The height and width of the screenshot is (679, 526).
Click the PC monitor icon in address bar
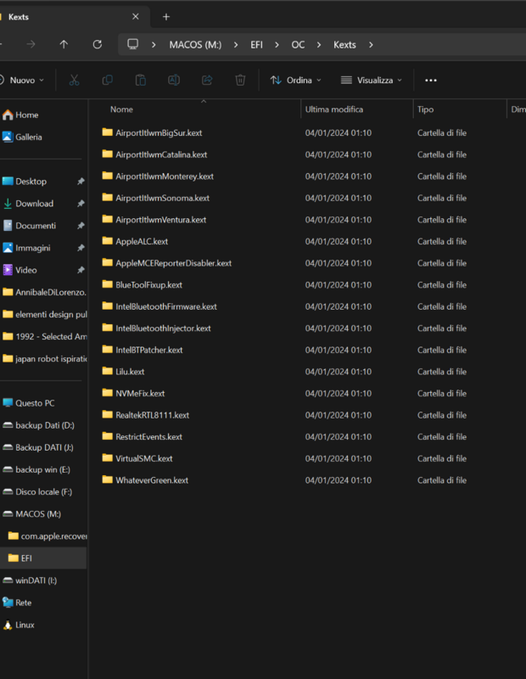coord(133,44)
